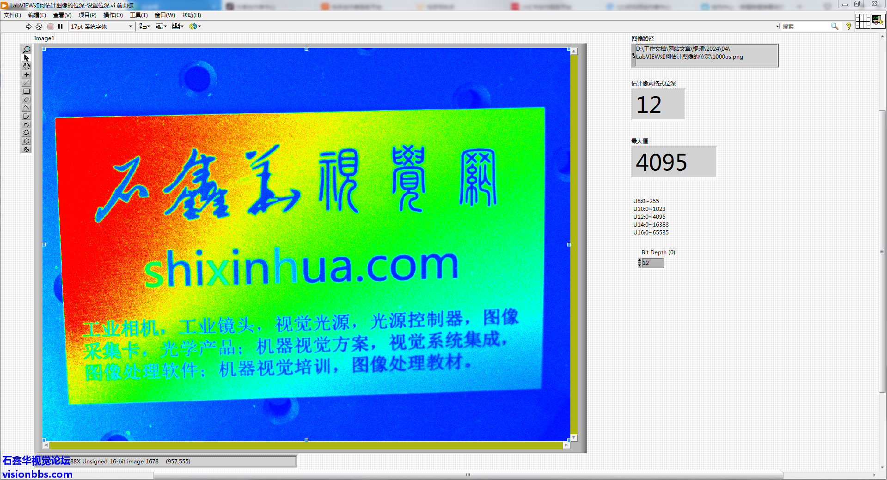This screenshot has width=887, height=480.
Task: Open the Distribute Objects dropdown
Action: click(x=161, y=26)
